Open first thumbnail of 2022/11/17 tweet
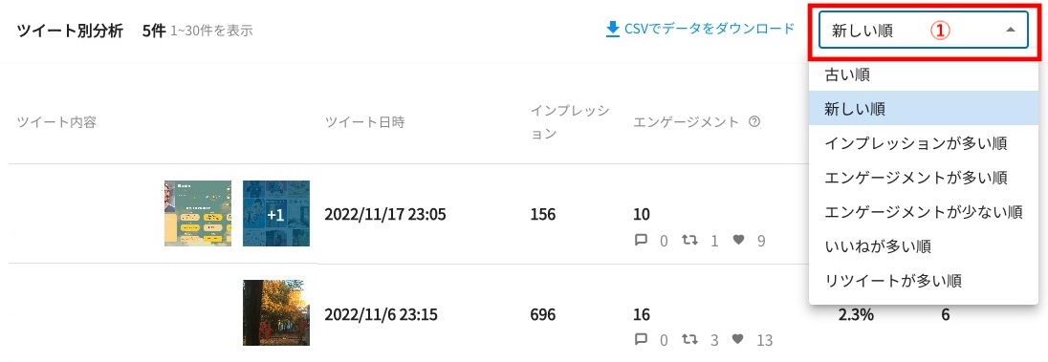1048x362 pixels. pyautogui.click(x=198, y=214)
